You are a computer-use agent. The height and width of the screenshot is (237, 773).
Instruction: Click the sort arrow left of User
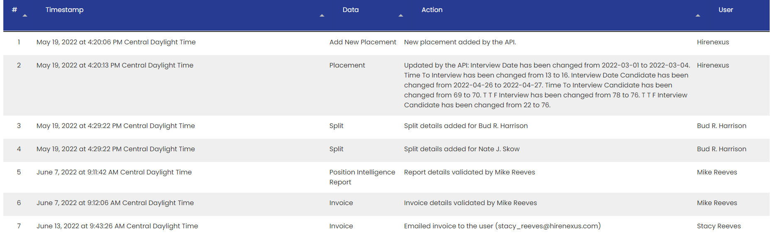pyautogui.click(x=698, y=16)
